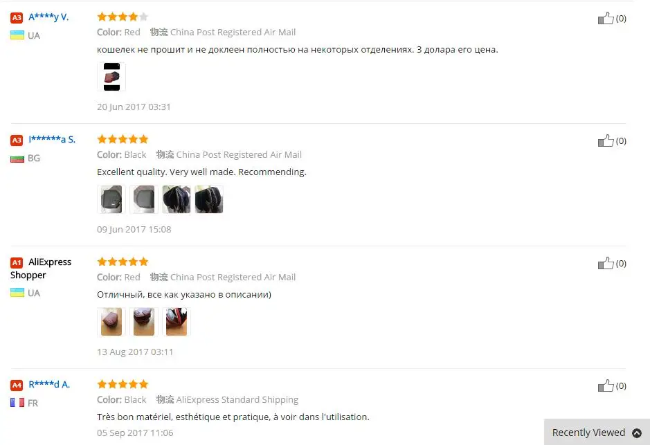Open the red wallet photo in first review

(x=111, y=77)
